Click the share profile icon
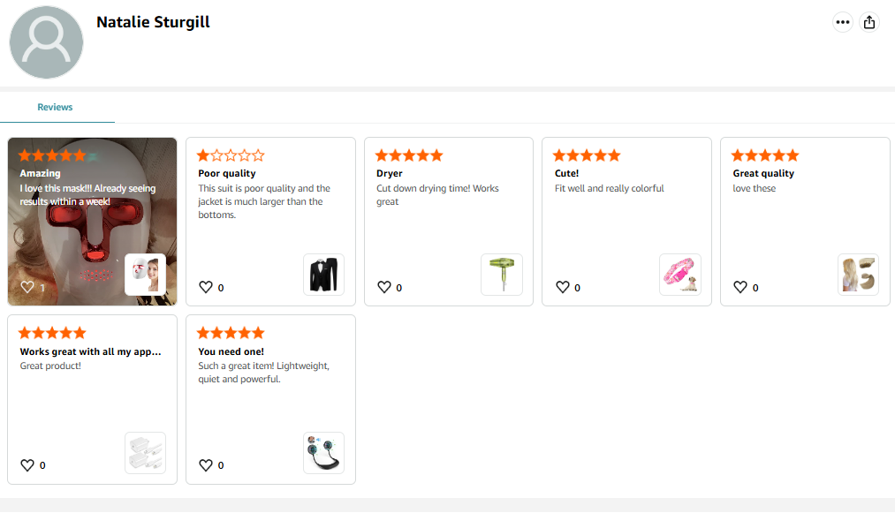The width and height of the screenshot is (895, 513). [x=869, y=23]
